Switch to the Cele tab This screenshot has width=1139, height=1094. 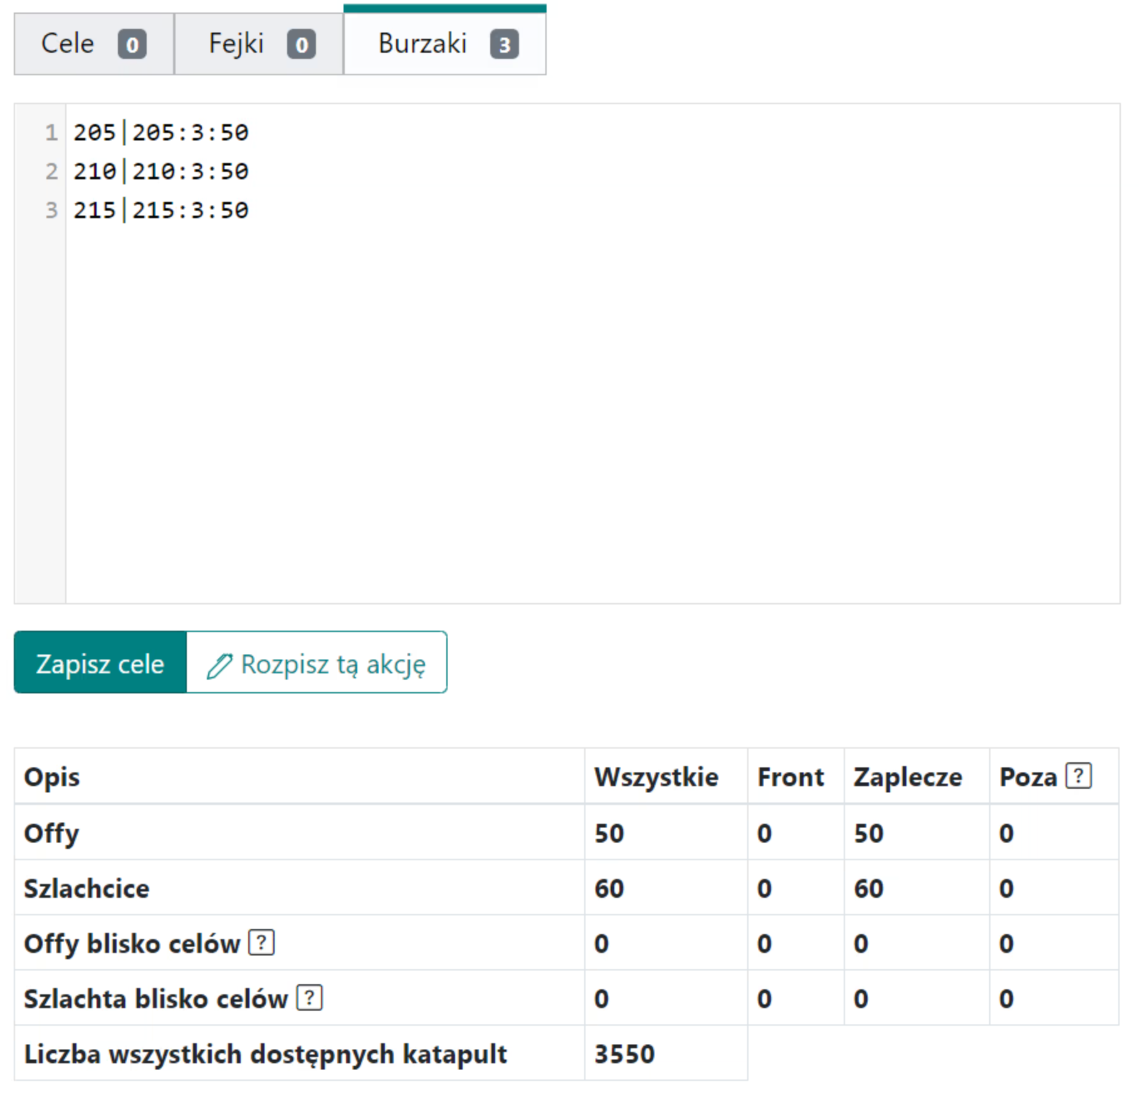[68, 44]
